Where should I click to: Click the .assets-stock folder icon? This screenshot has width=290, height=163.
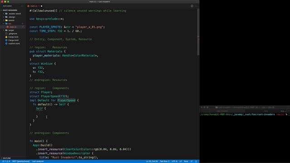[x=6, y=14]
